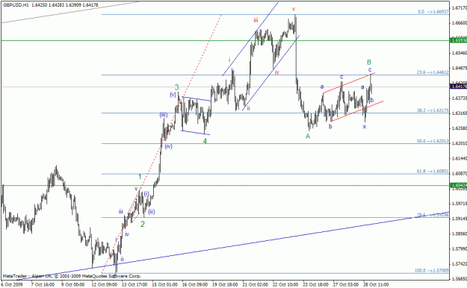Select the red wave label 'i'
Screen dimensions: 467x288
coord(229,60)
